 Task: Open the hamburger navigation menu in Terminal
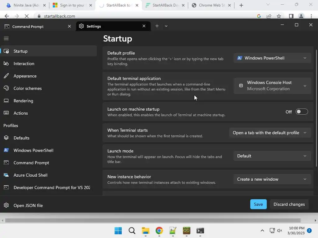tap(6, 38)
